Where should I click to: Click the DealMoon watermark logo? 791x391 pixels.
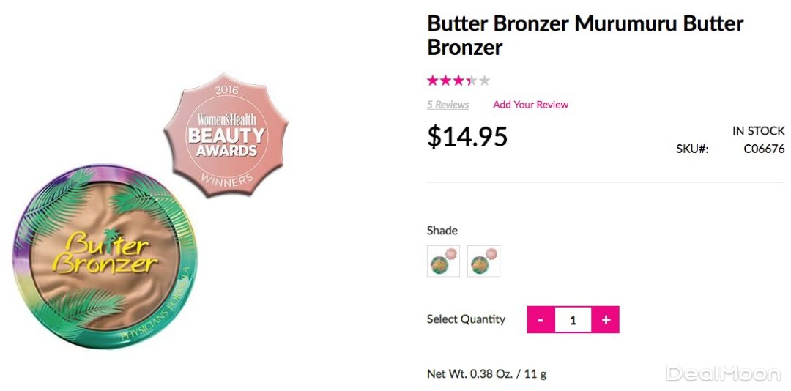pyautogui.click(x=723, y=373)
